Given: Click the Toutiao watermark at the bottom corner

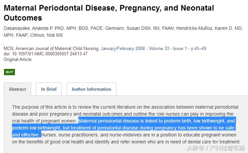Looking at the screenshot, I should tap(215, 148).
